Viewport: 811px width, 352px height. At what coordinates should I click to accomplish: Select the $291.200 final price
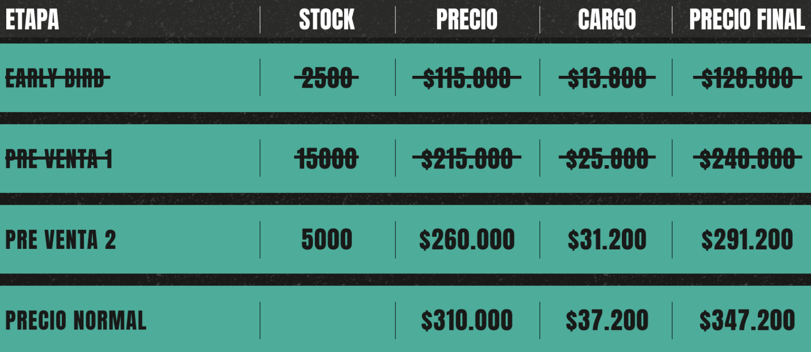click(747, 240)
